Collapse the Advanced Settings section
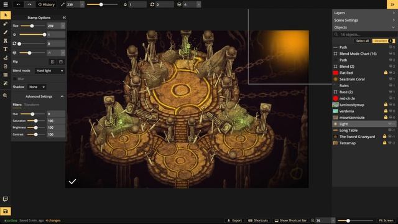The image size is (398, 224). (62, 96)
